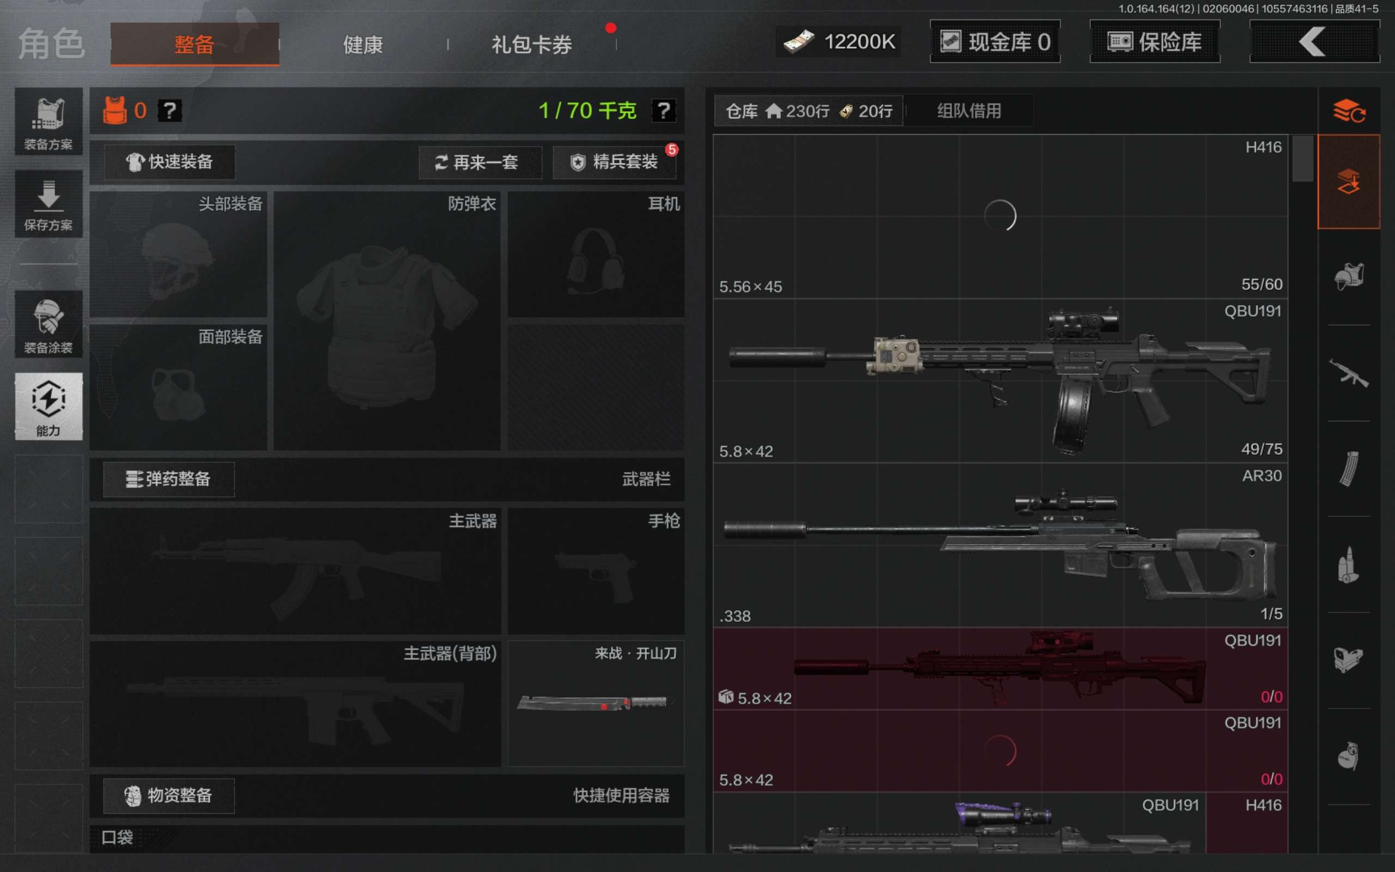Filter warehouse by armor and helmet icon

point(1348,277)
